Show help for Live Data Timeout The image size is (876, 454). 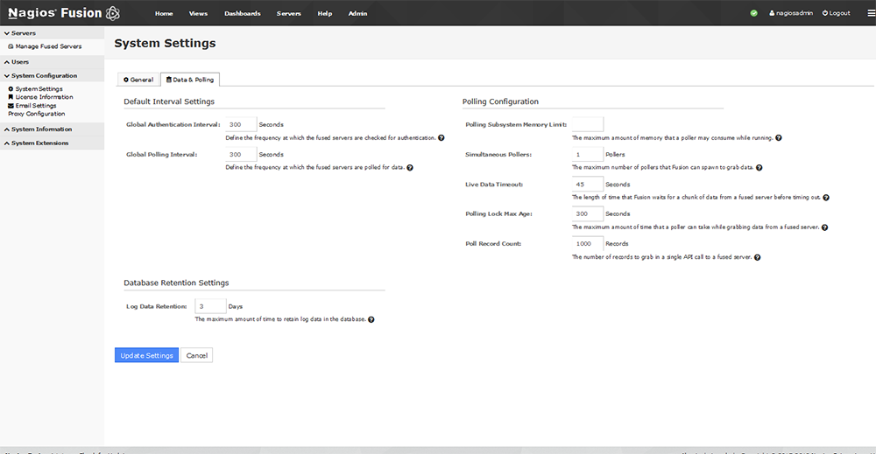[826, 198]
